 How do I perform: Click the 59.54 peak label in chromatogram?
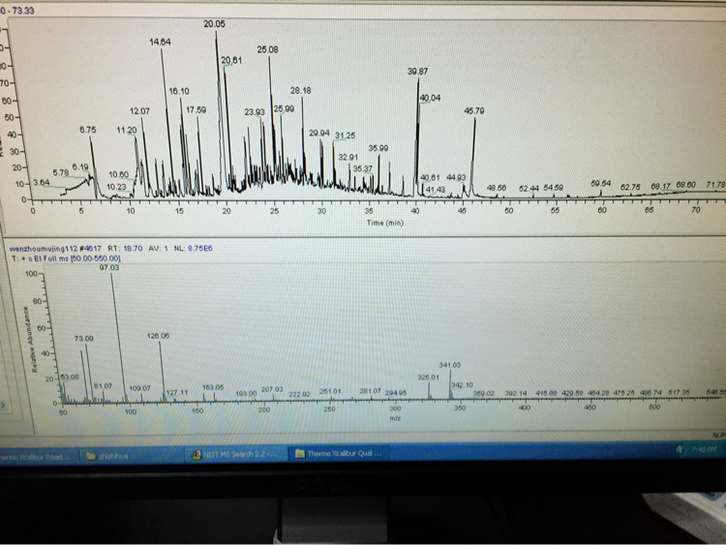(x=601, y=183)
